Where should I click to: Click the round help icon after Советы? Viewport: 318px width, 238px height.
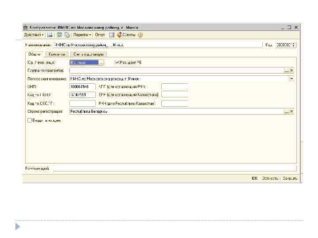140,35
